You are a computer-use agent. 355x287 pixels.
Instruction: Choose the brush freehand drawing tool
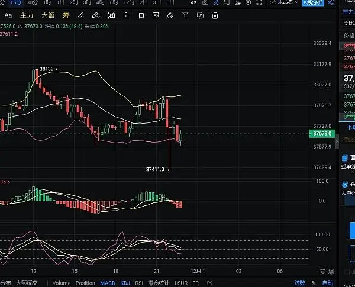coord(96,15)
